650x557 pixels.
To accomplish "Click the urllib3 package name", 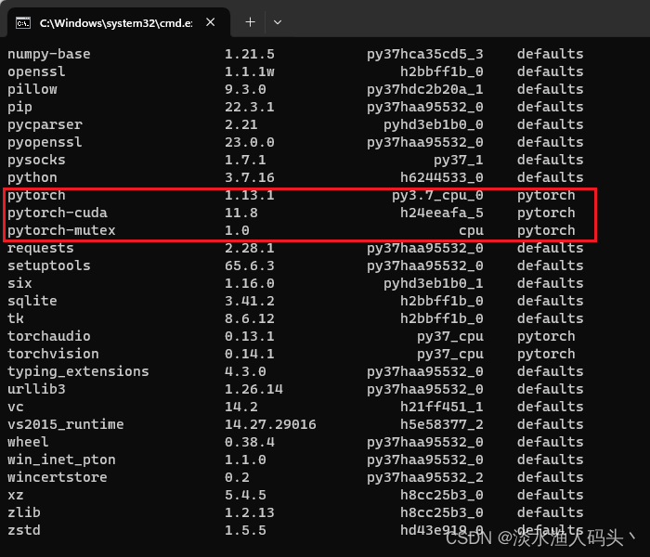I will [x=36, y=389].
